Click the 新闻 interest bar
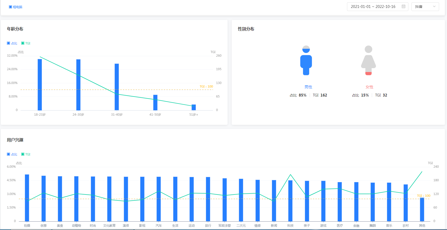 pyautogui.click(x=274, y=201)
